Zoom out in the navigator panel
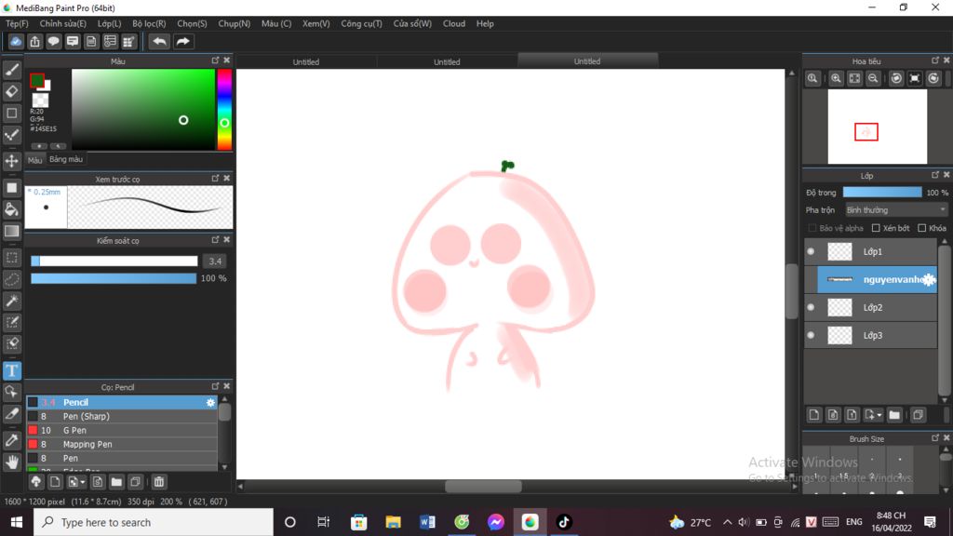 873,78
